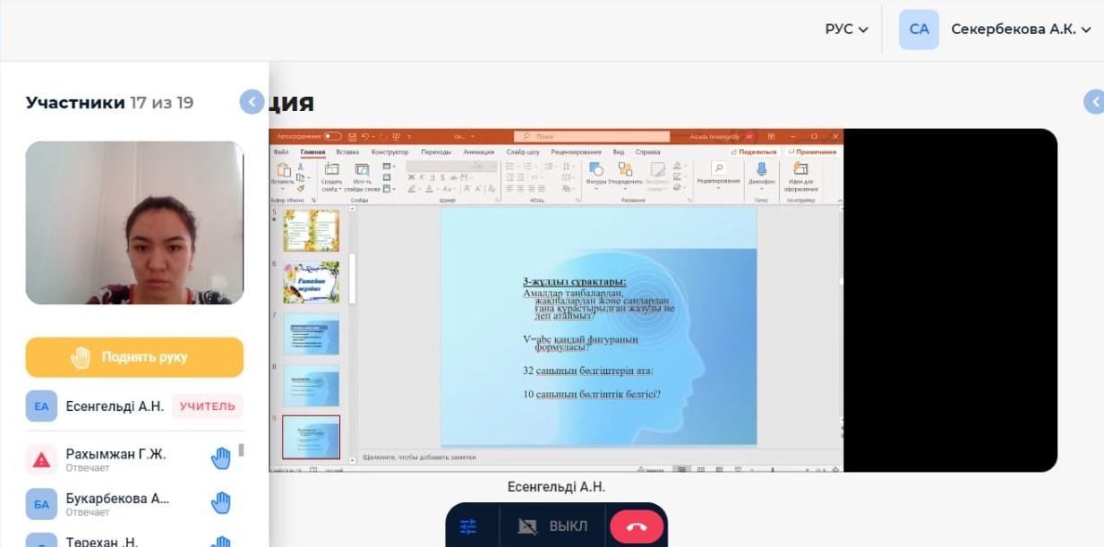Expand the right side panel arrow

click(1094, 102)
